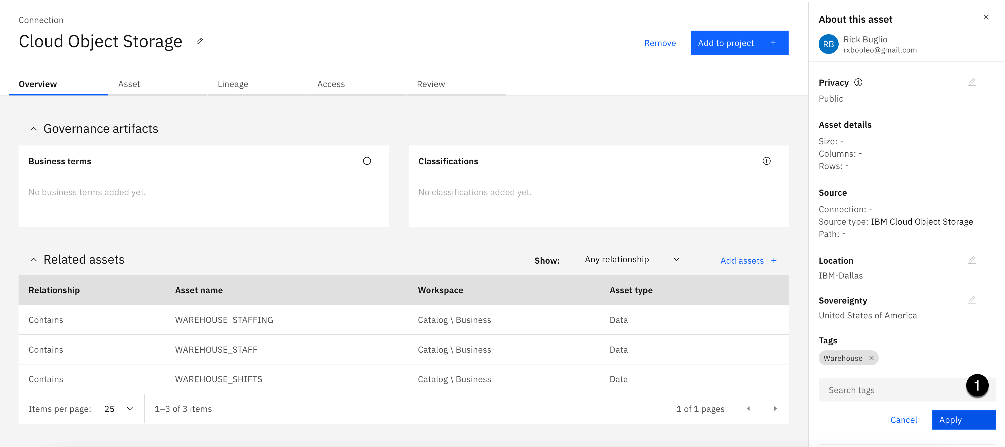Click the Remove link

point(660,43)
